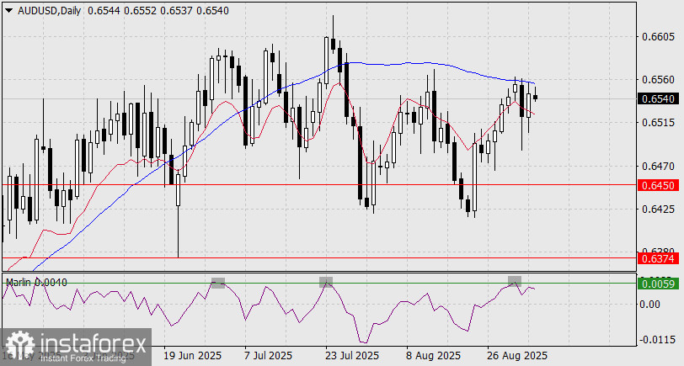Click the Marlin 0.0040 indicator label
Viewport: 684px width, 366px height.
tap(37, 283)
